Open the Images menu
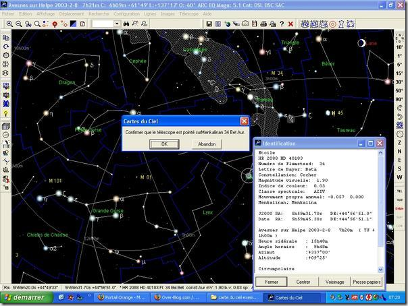 [168, 13]
